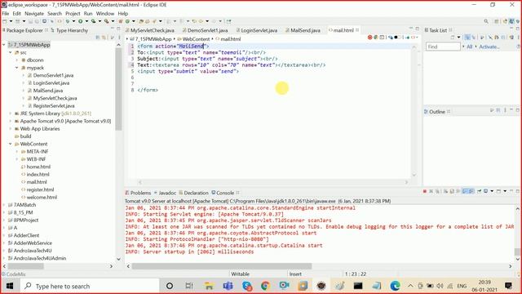The height and width of the screenshot is (294, 522).
Task: Expand the dbconn package
Action: 16,60
